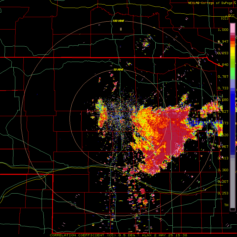
Task: Click the 0.840 scale value
Action: click(x=223, y=65)
